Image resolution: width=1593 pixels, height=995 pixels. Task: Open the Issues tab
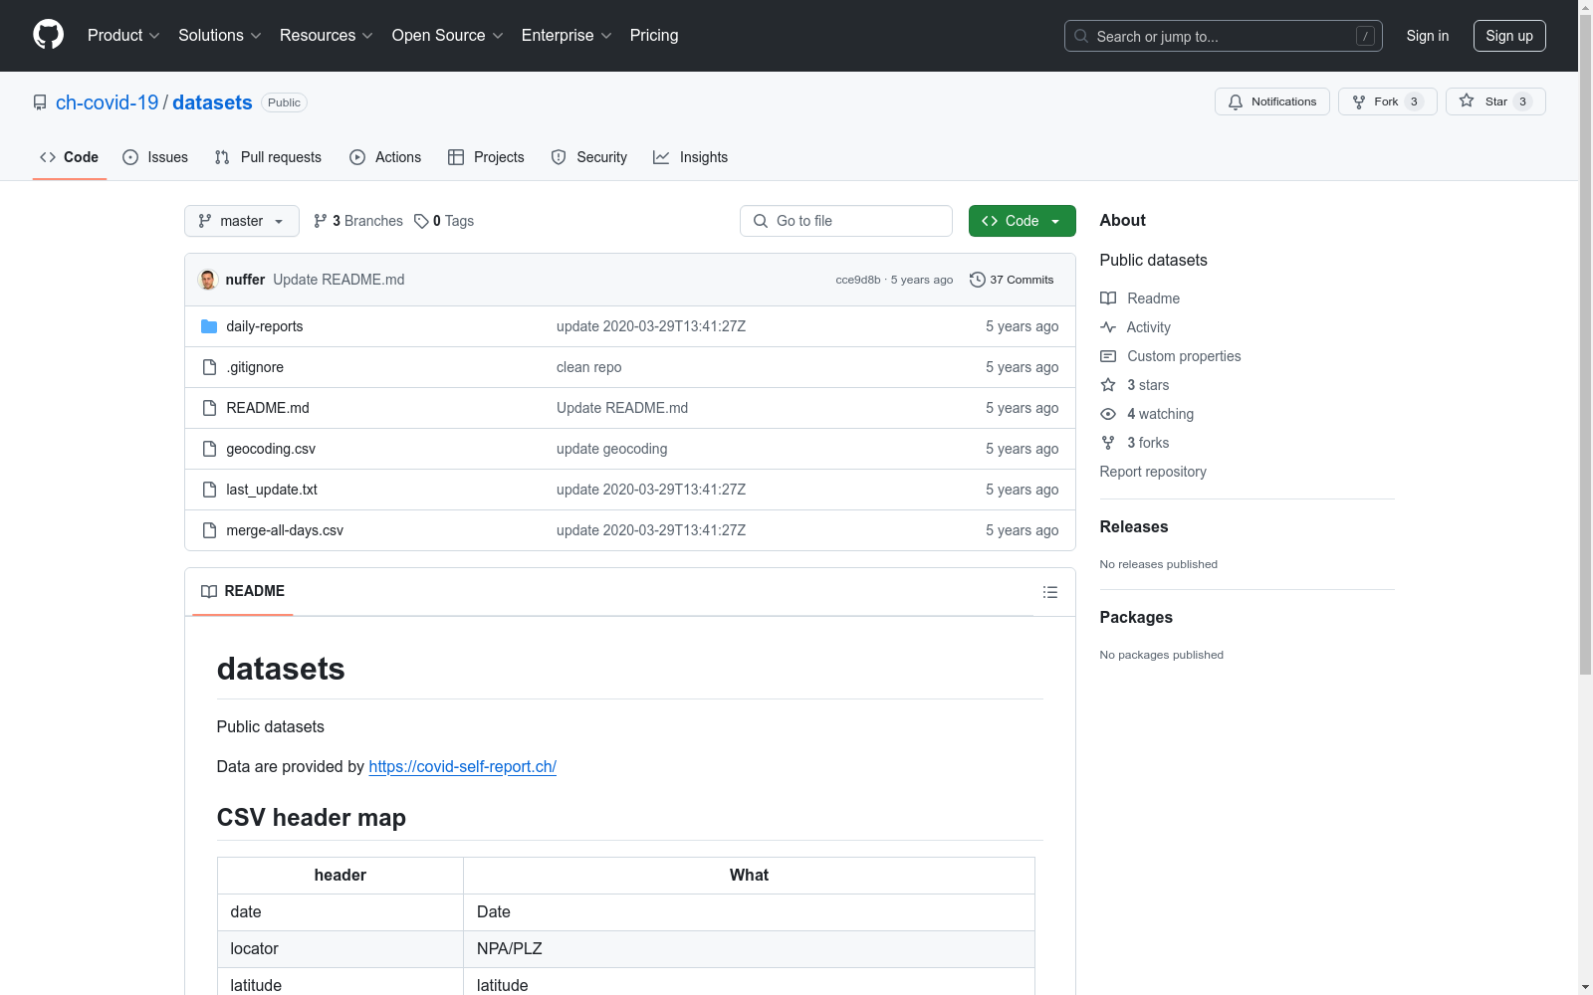coord(155,157)
